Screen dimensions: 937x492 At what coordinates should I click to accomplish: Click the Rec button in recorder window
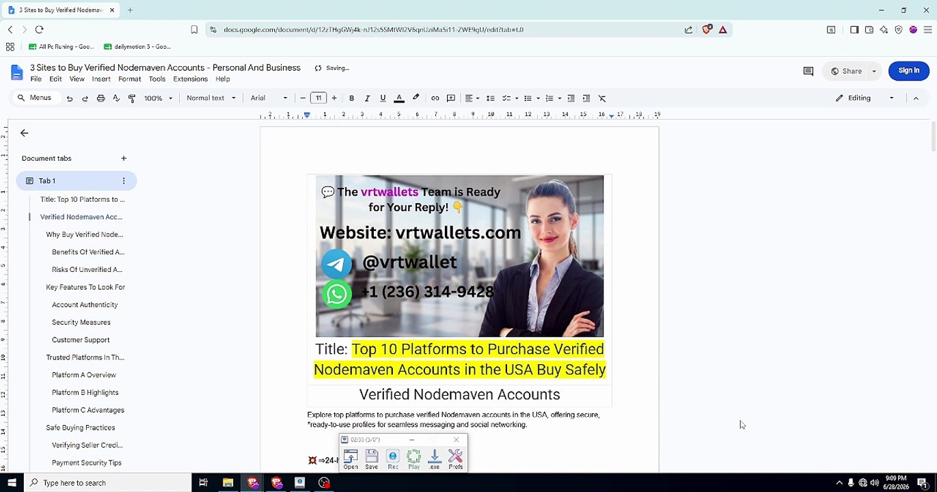[393, 459]
